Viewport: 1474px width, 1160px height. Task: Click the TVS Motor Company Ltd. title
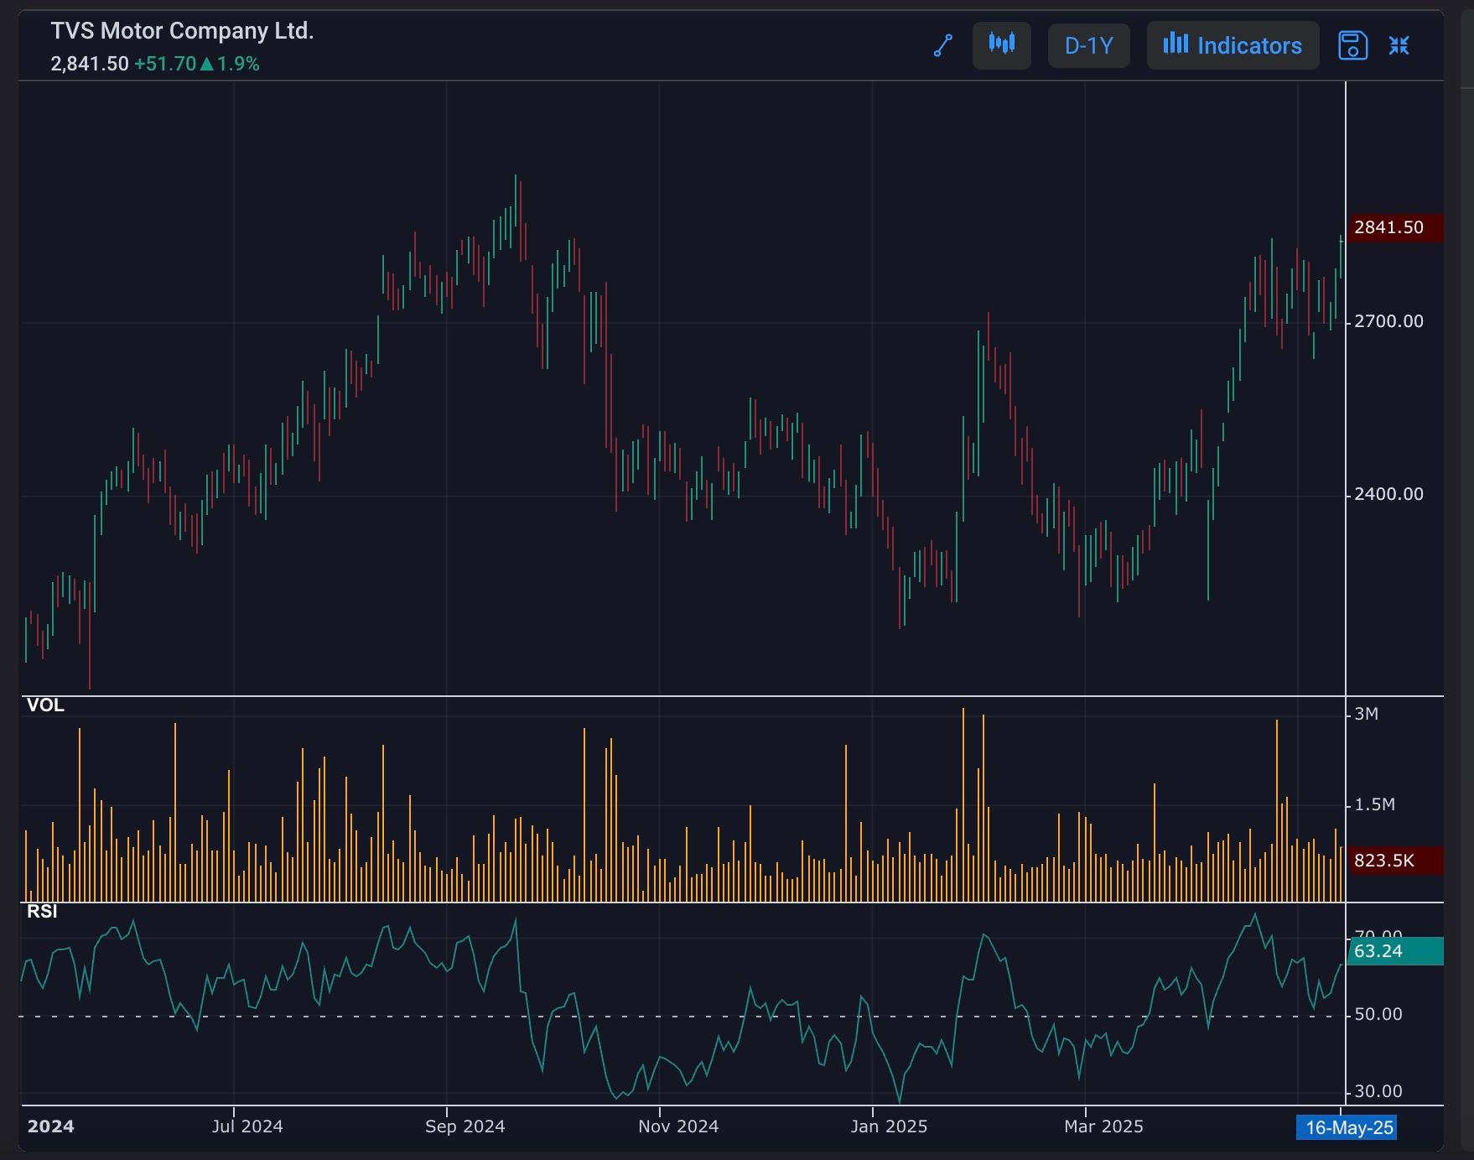click(182, 31)
